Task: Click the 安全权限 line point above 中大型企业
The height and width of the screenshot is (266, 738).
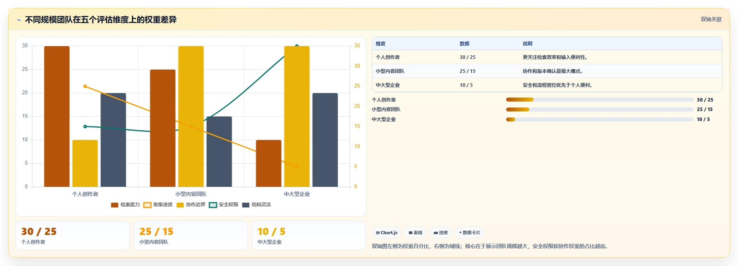Action: [297, 46]
